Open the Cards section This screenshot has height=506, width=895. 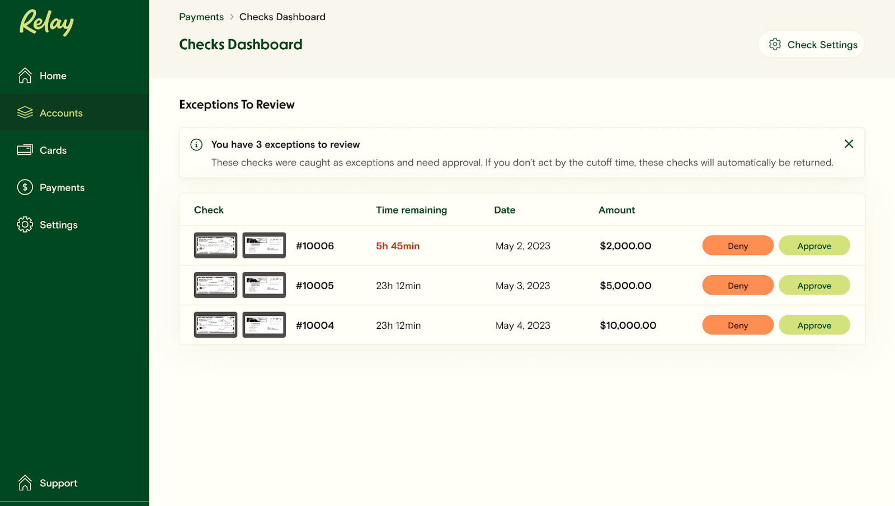click(53, 150)
